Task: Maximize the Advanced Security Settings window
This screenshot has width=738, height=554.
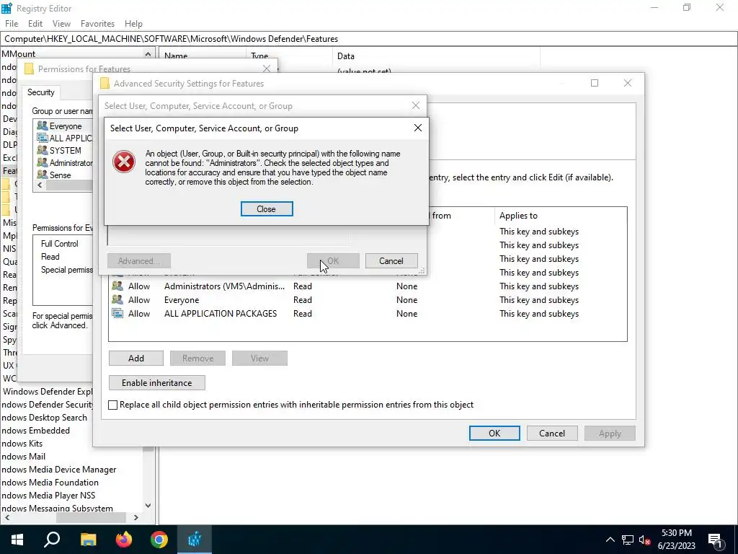Action: [x=595, y=83]
